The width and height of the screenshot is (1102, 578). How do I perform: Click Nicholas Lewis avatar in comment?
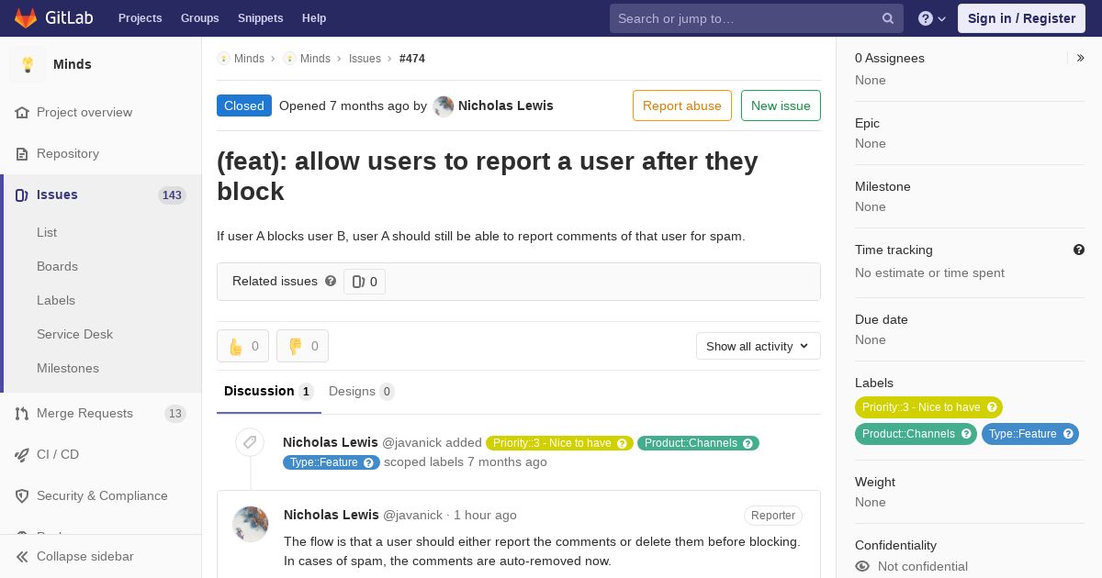[x=251, y=524]
